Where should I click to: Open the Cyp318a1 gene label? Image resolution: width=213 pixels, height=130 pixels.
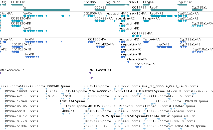pos(199,7)
